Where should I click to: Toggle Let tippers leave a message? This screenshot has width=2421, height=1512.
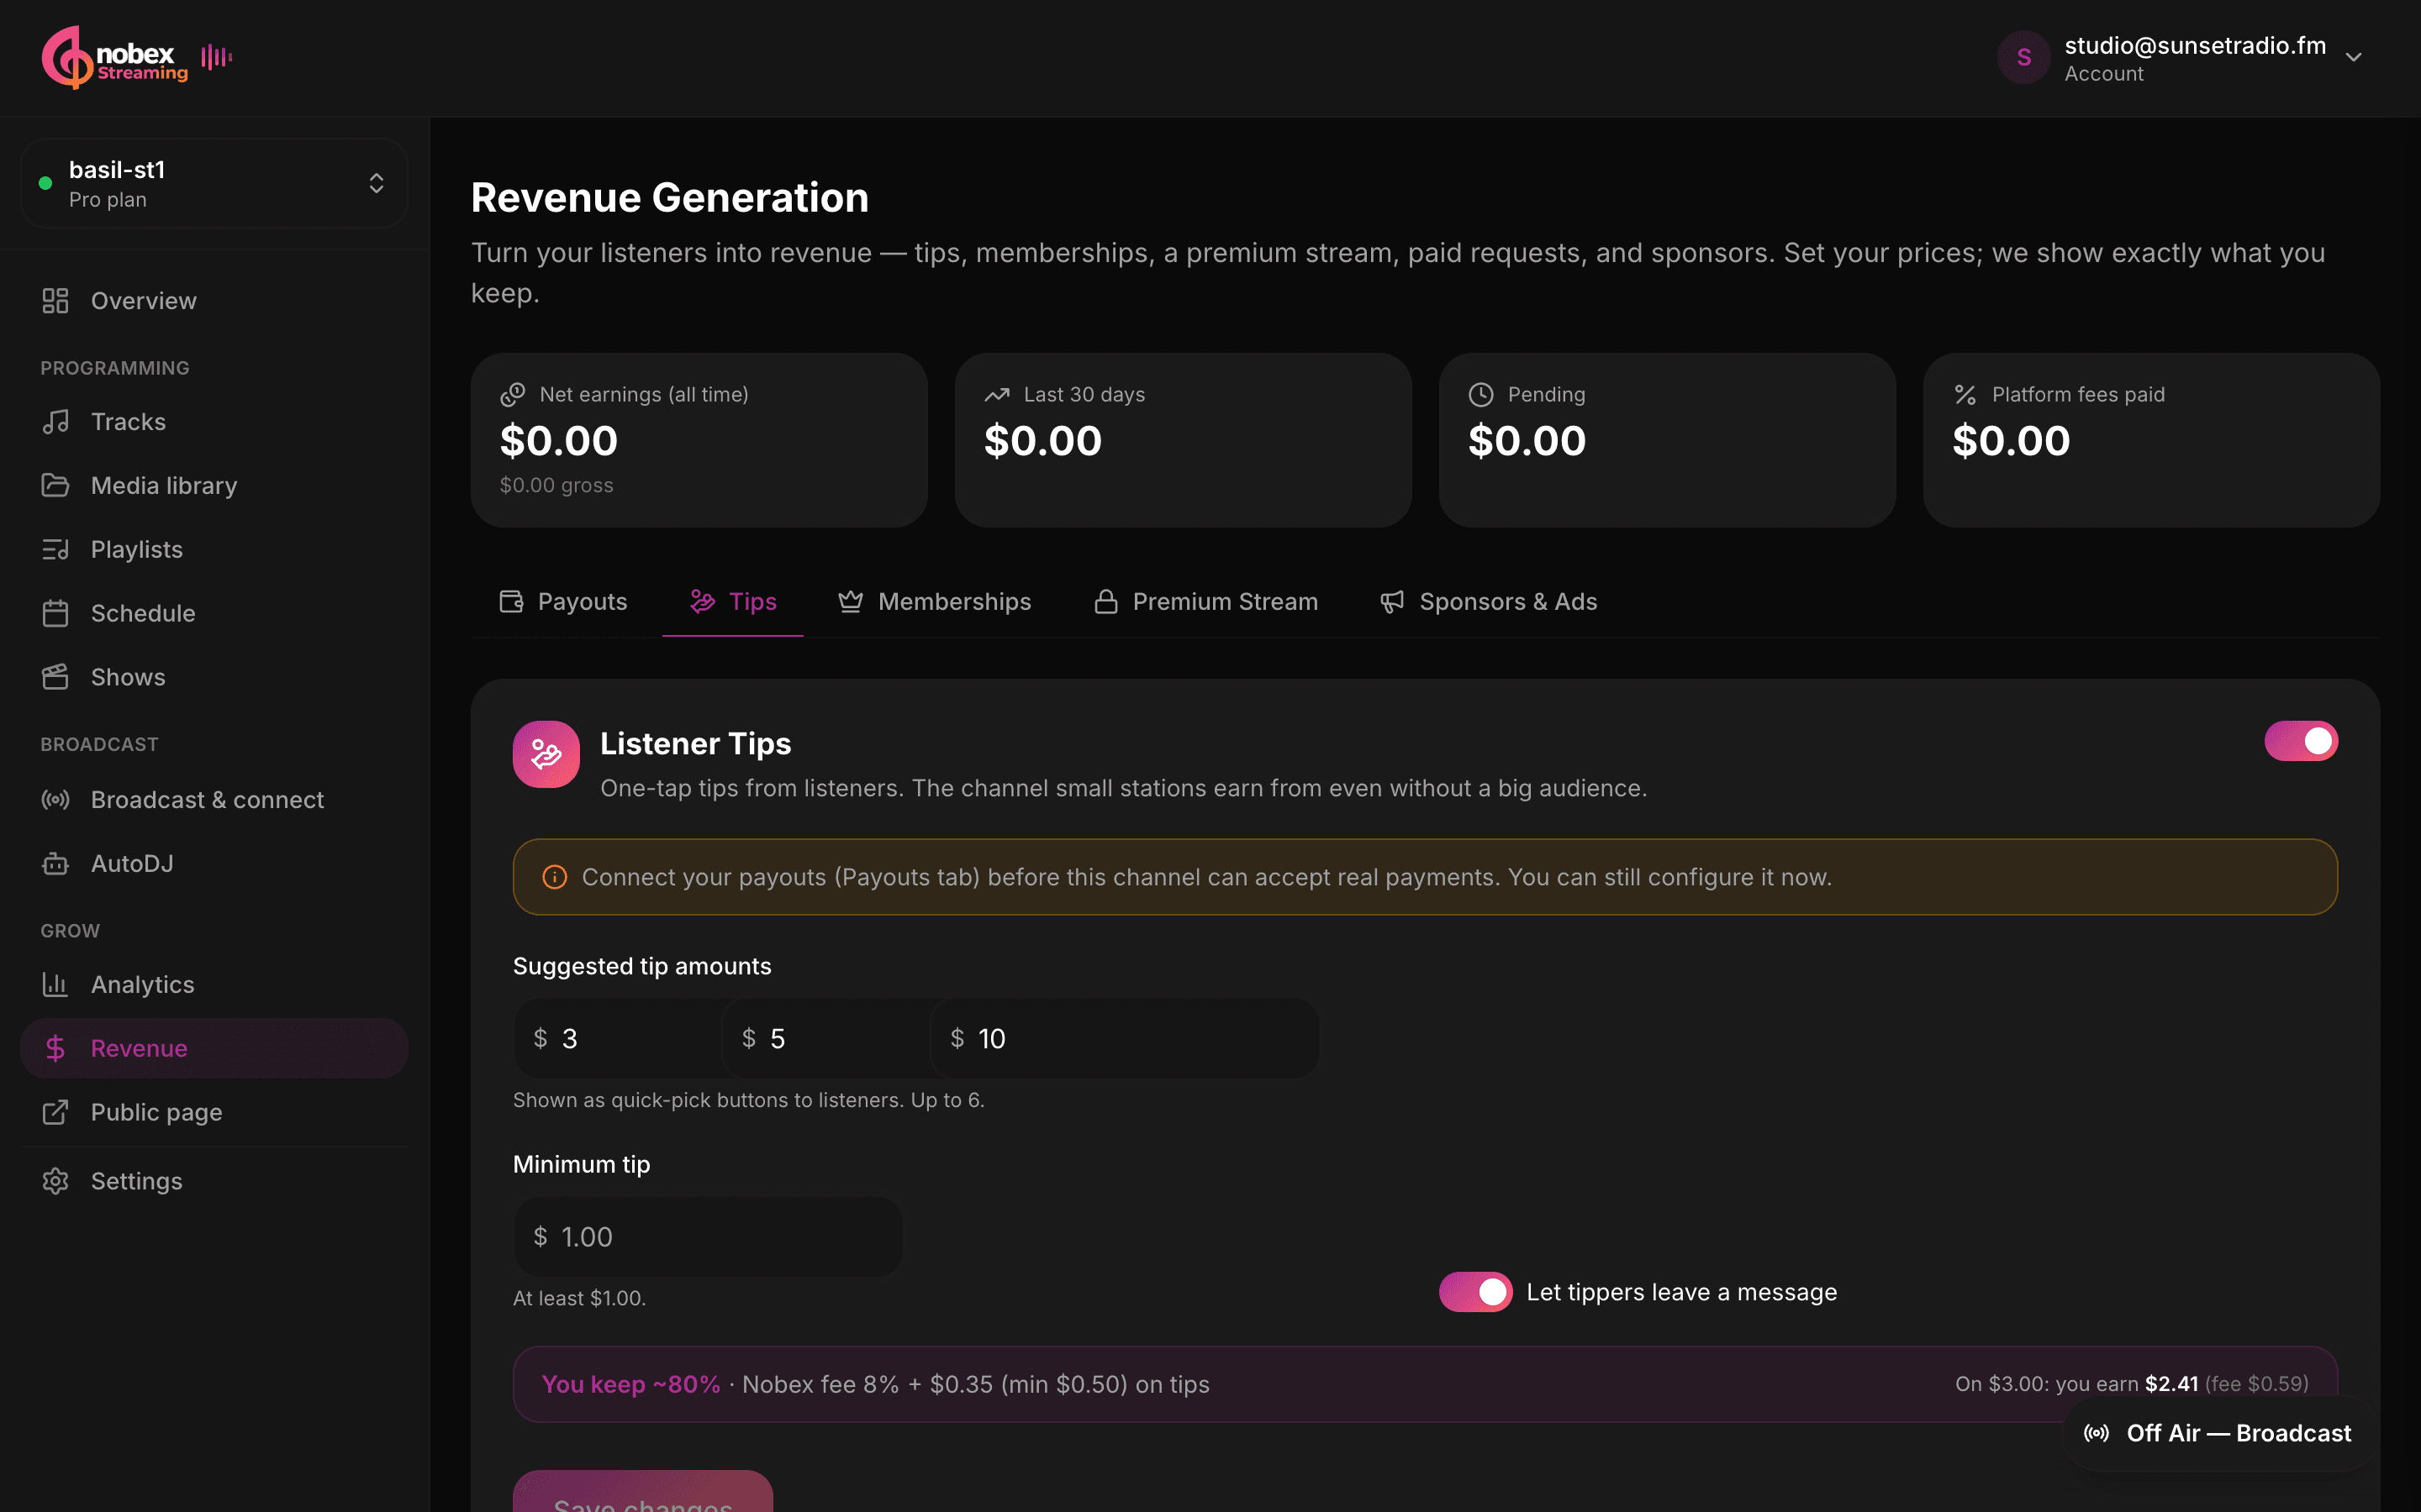tap(1475, 1292)
